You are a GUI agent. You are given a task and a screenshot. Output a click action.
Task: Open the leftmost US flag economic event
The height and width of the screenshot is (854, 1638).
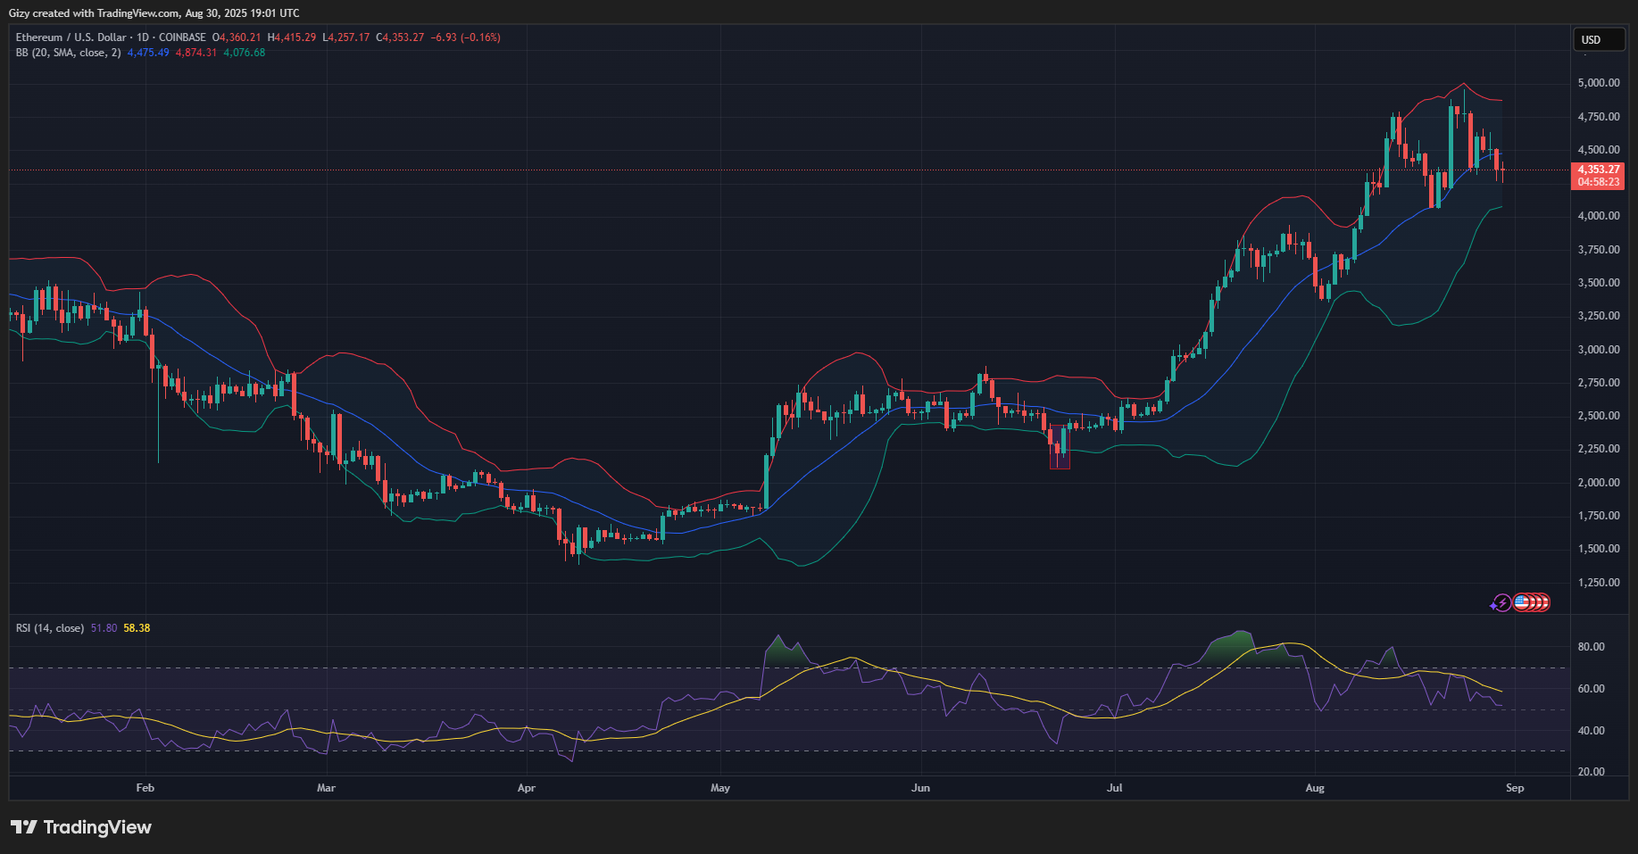click(1521, 603)
